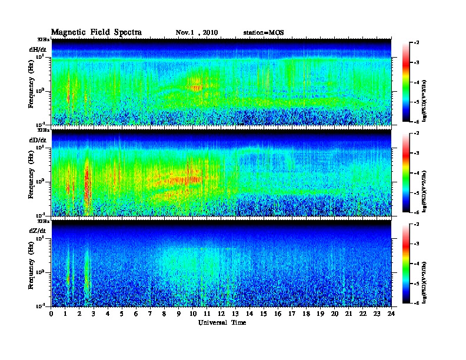
Task: Click the hour 21 tick label
Action: coord(348,314)
